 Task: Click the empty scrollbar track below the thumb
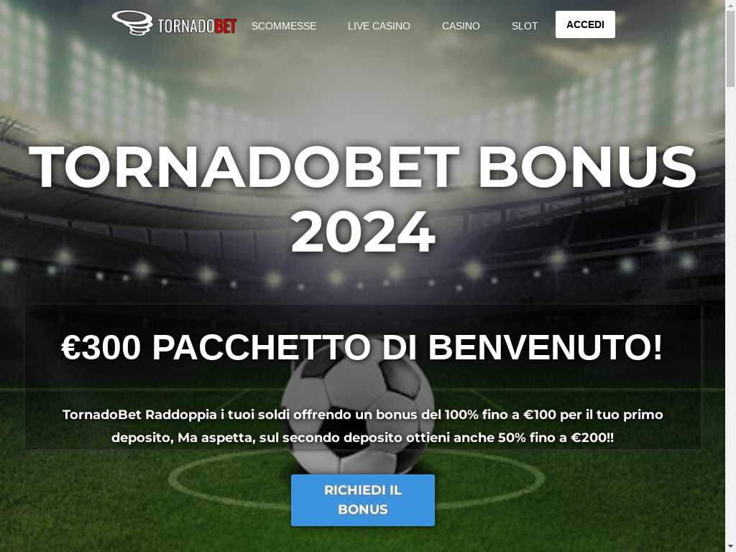pyautogui.click(x=730, y=315)
